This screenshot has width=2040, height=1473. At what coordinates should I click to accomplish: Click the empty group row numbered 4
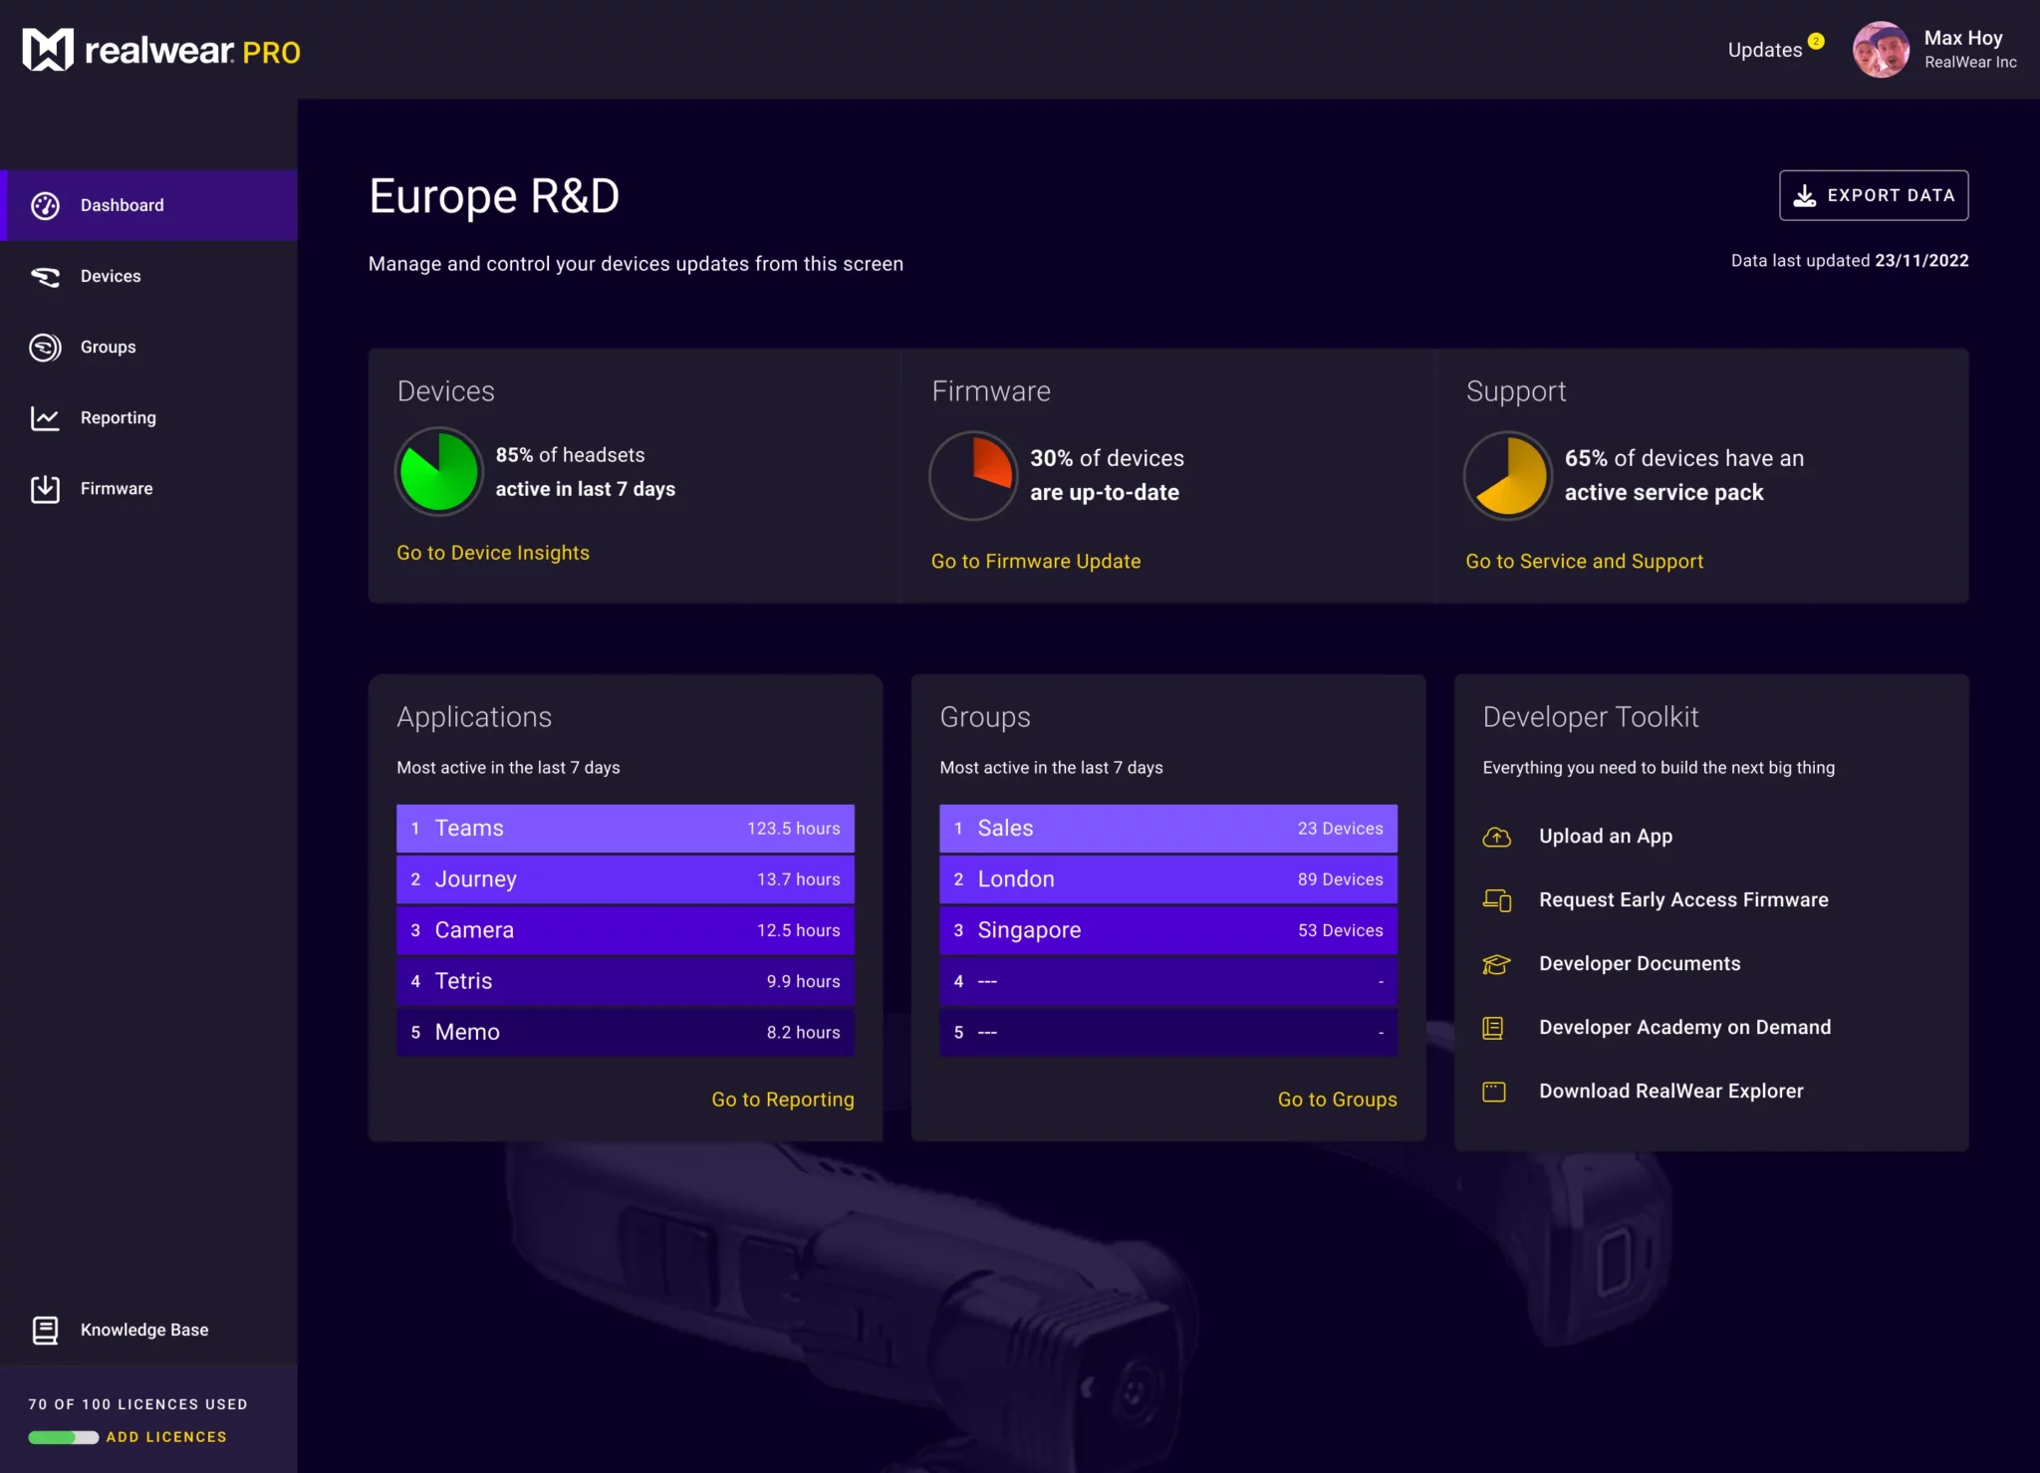1168,981
